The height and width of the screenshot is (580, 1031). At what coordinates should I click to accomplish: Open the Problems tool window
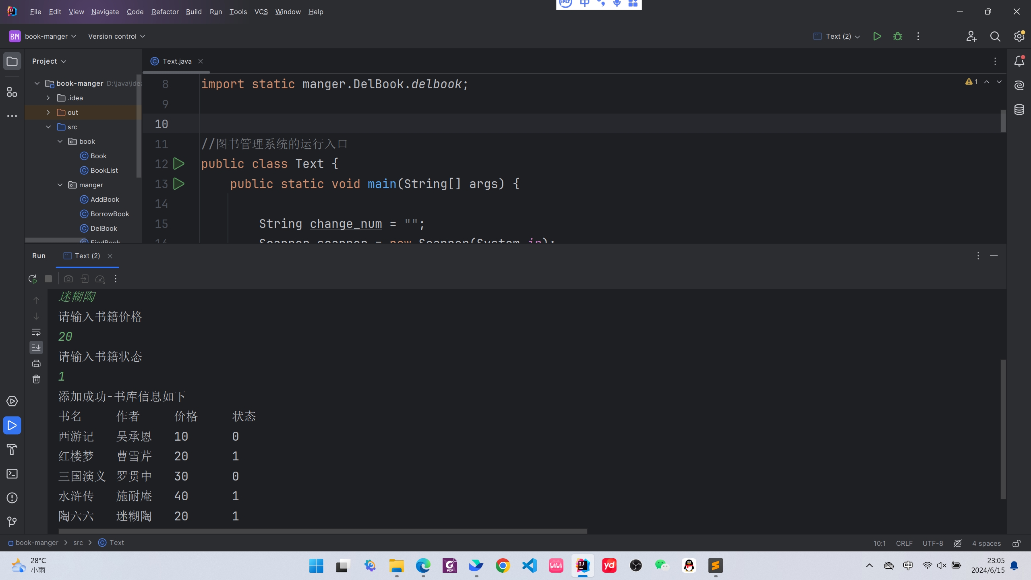coord(12,498)
